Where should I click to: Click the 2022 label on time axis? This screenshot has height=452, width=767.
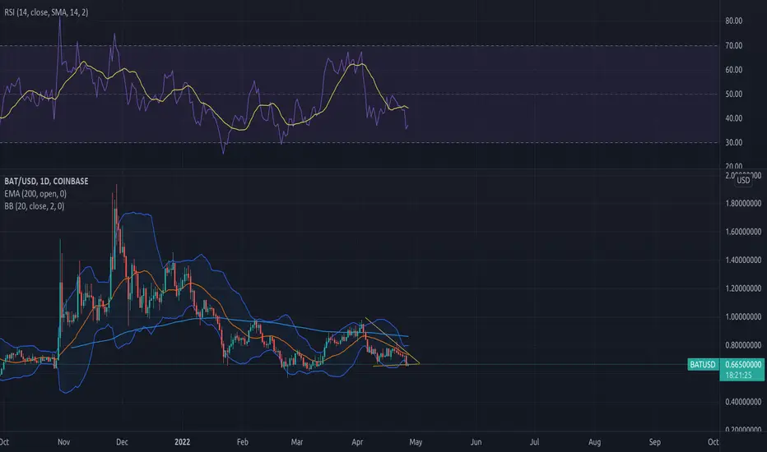click(182, 442)
